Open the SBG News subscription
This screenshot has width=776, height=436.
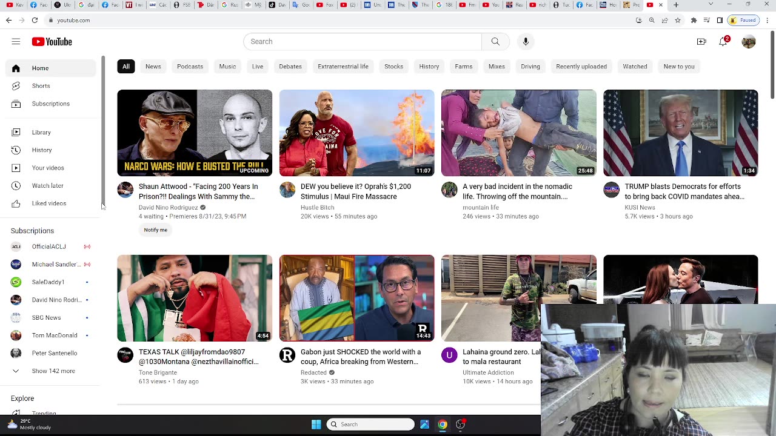(50, 317)
